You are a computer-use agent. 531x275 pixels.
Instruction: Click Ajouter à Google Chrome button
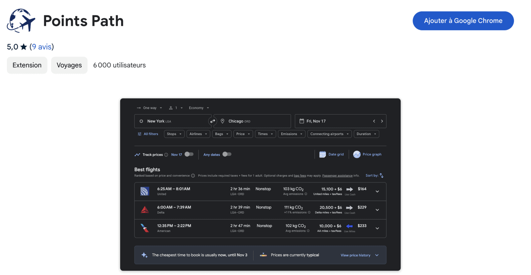click(x=463, y=21)
